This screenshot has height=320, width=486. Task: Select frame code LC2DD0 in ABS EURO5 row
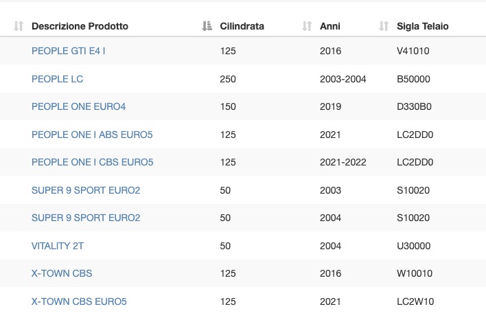pyautogui.click(x=415, y=135)
